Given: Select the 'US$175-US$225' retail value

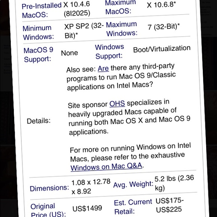Looking at the screenshot, I should [x=169, y=205].
